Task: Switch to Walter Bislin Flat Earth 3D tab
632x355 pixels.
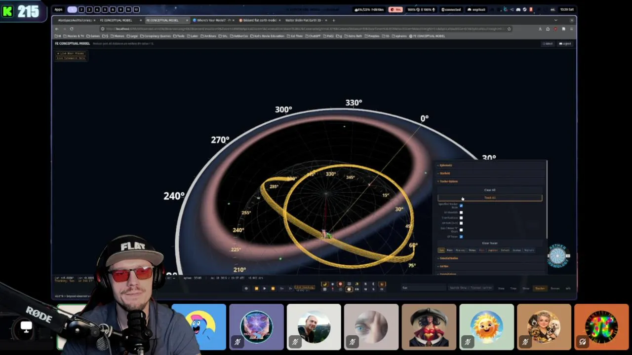Action: pyautogui.click(x=304, y=20)
